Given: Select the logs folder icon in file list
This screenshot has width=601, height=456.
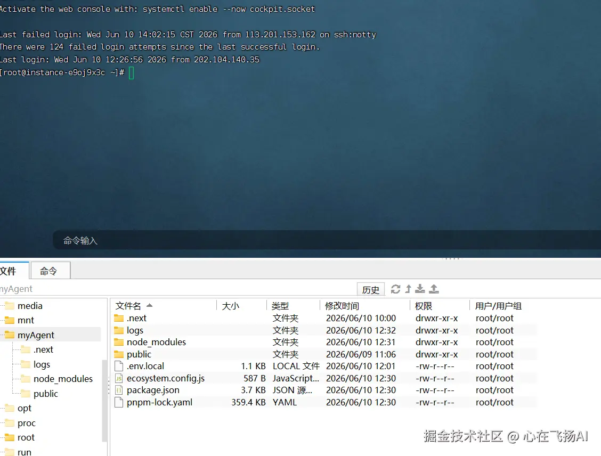Looking at the screenshot, I should (x=119, y=330).
